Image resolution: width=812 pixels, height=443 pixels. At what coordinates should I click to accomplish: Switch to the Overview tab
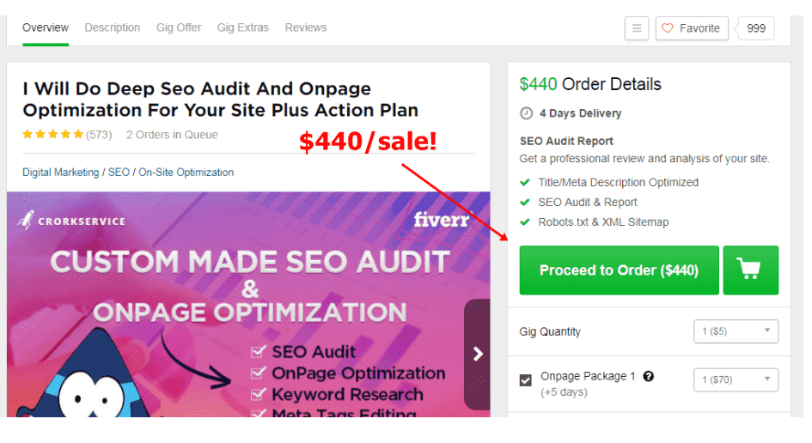point(46,27)
